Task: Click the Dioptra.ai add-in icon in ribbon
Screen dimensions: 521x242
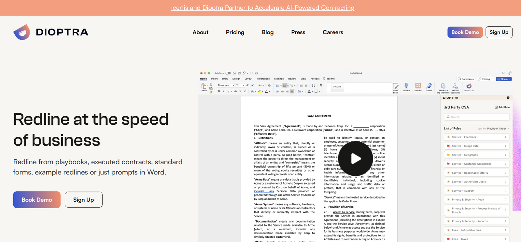Action: [469, 86]
